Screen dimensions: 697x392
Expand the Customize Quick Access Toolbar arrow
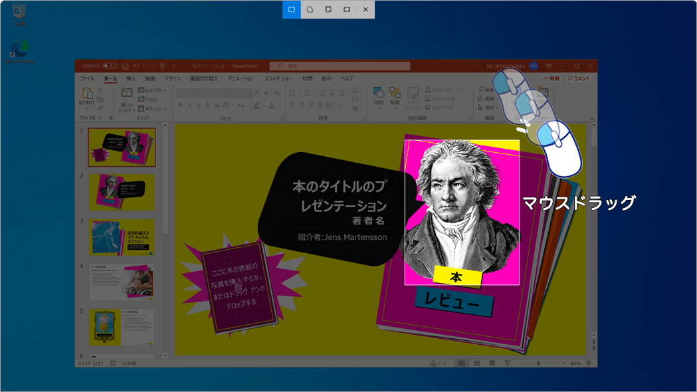click(x=174, y=66)
